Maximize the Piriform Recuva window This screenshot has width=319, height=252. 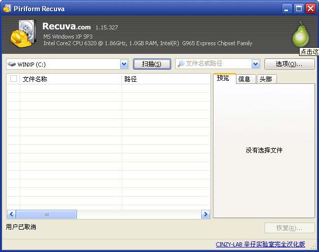click(x=299, y=9)
